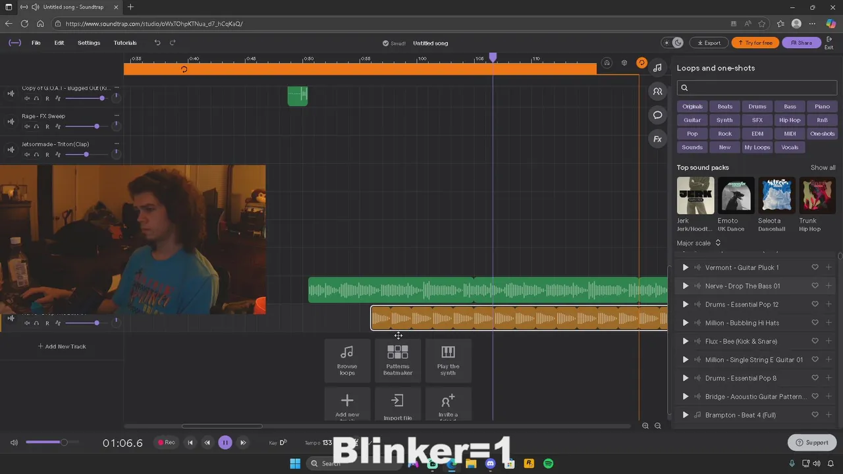Filter loops by Beats tag

[x=724, y=107]
